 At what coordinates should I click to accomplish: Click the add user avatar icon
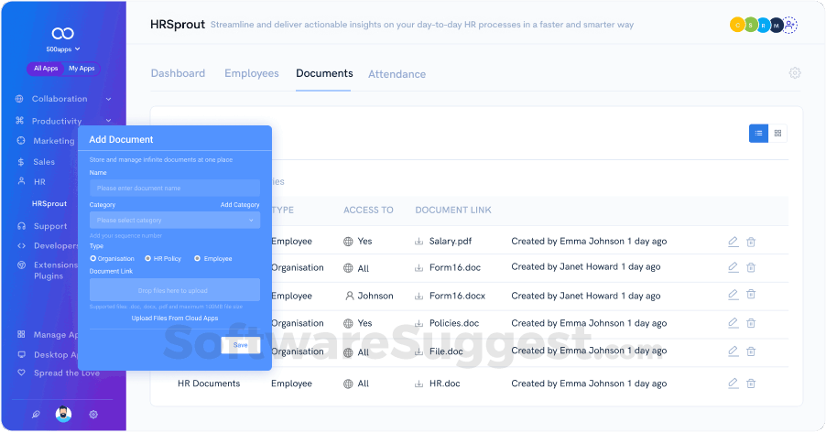790,26
